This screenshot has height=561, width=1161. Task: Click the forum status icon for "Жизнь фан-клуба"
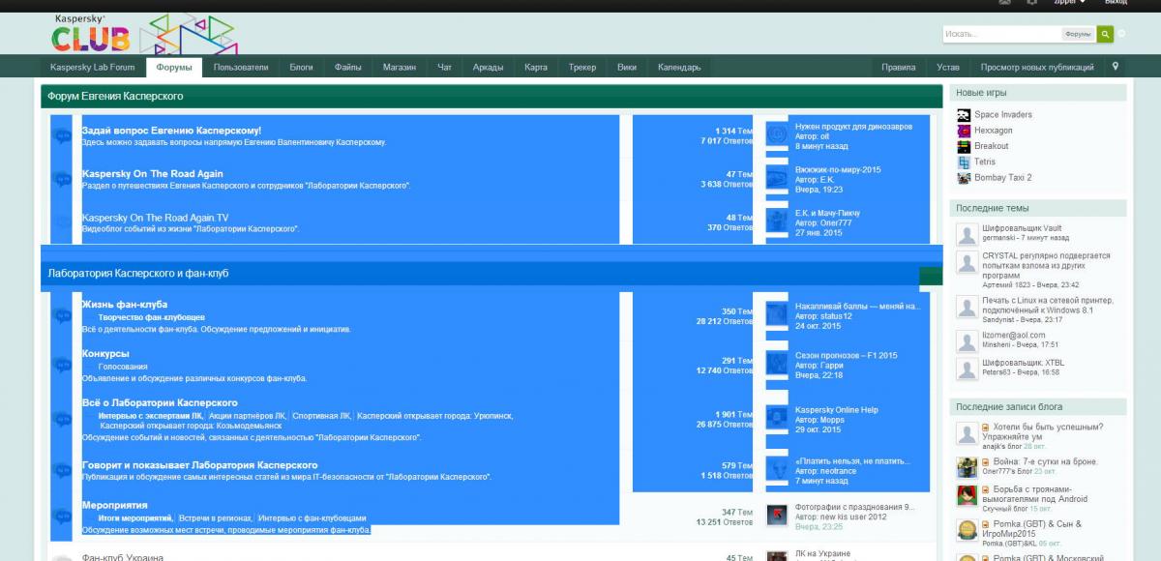[x=62, y=316]
